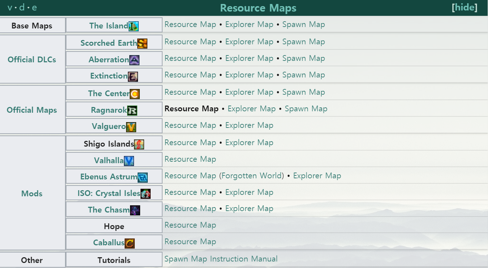The height and width of the screenshot is (268, 488).
Task: Open The Chasm page link
Action: pos(109,210)
